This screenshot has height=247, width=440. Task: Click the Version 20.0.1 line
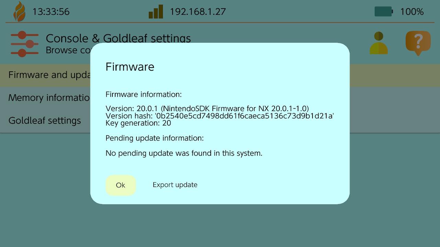[x=207, y=109]
